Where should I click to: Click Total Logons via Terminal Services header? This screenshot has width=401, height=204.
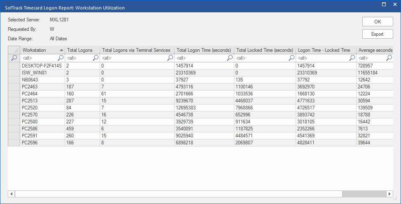tap(136, 50)
